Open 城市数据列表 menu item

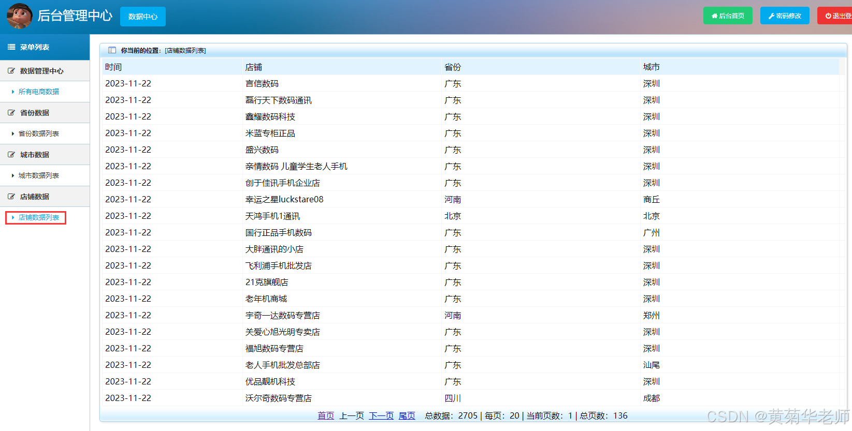click(39, 175)
